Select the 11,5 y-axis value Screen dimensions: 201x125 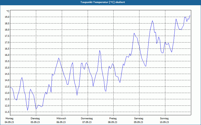click(x=7, y=112)
